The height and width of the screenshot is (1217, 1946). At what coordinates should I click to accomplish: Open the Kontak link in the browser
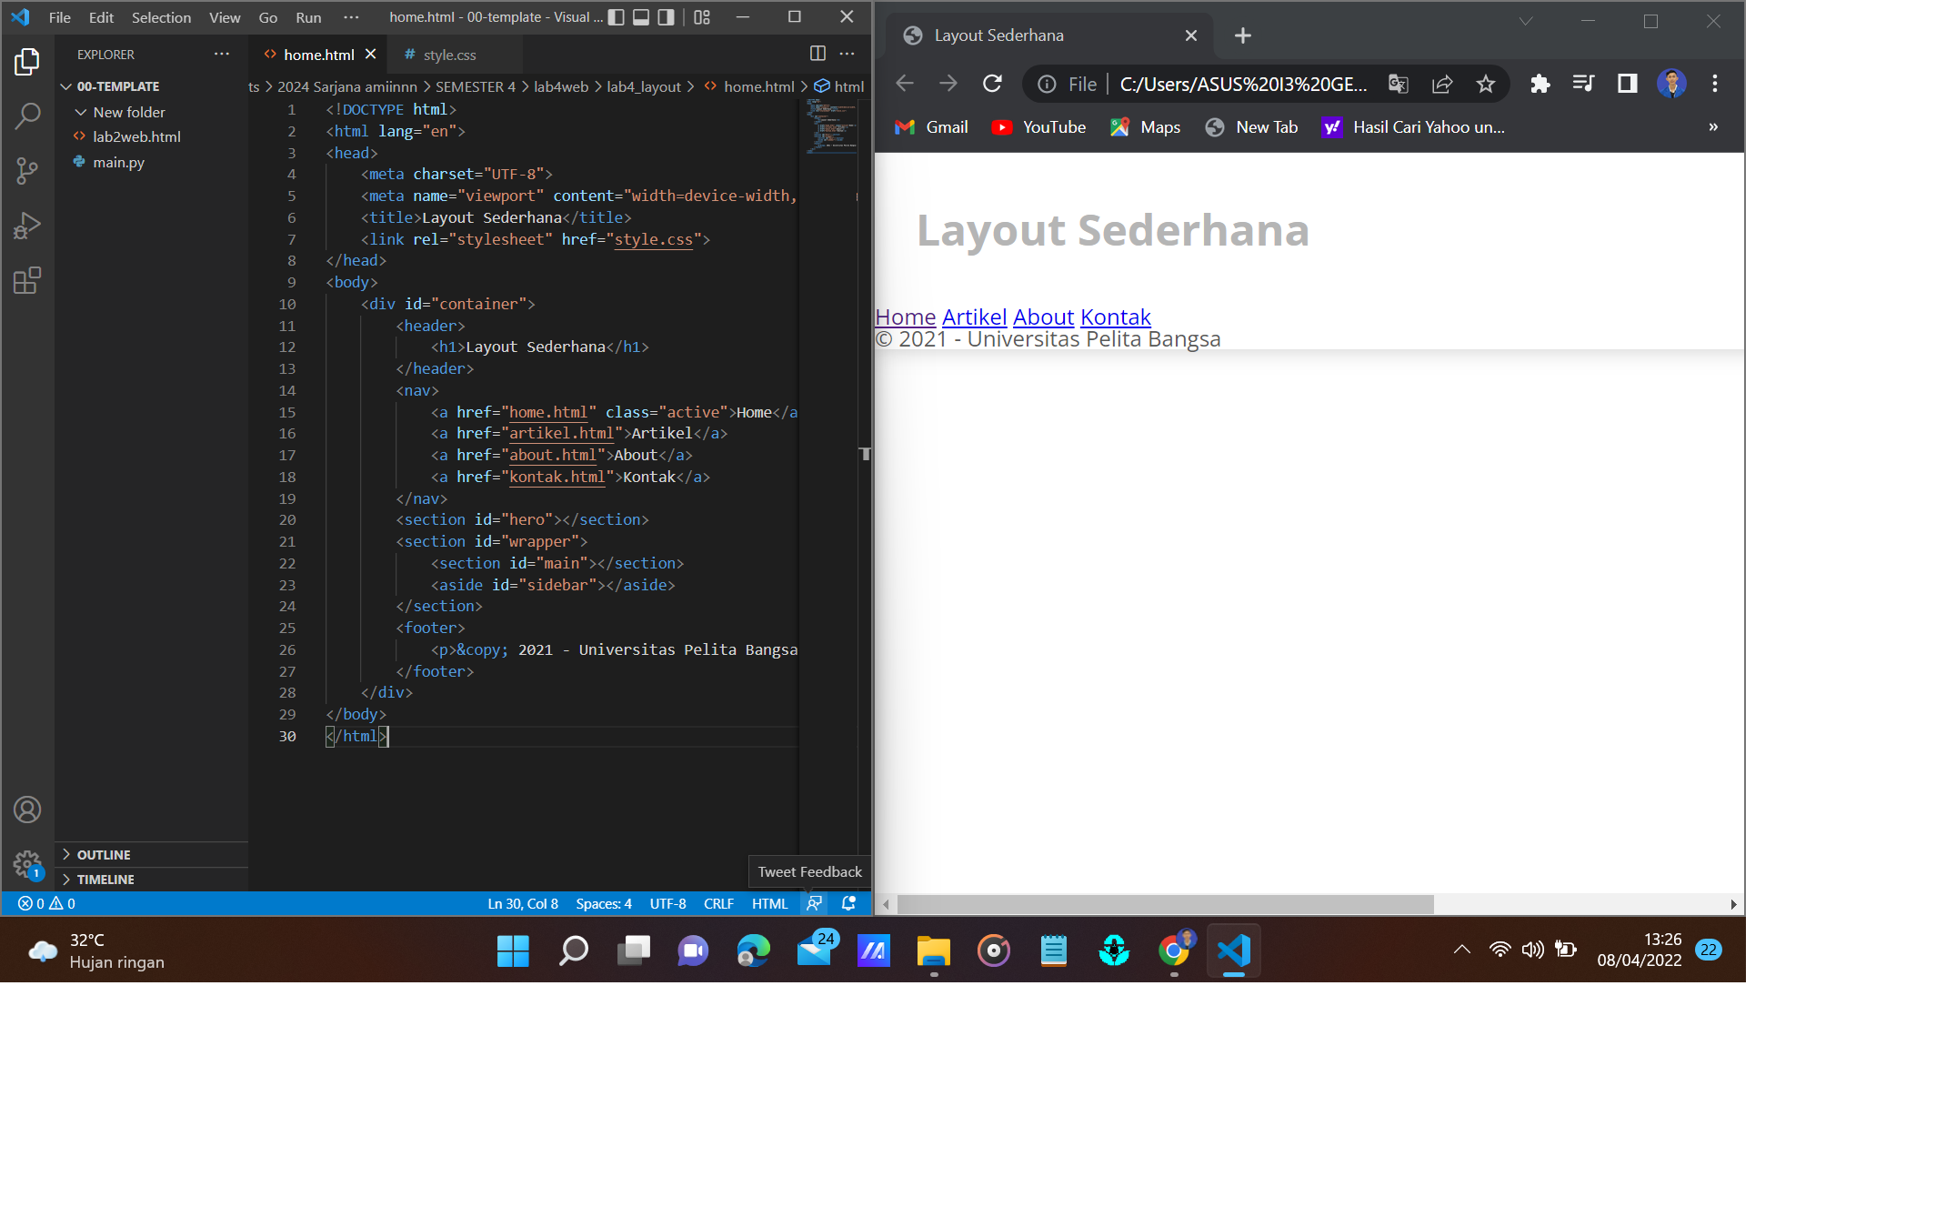click(1115, 317)
